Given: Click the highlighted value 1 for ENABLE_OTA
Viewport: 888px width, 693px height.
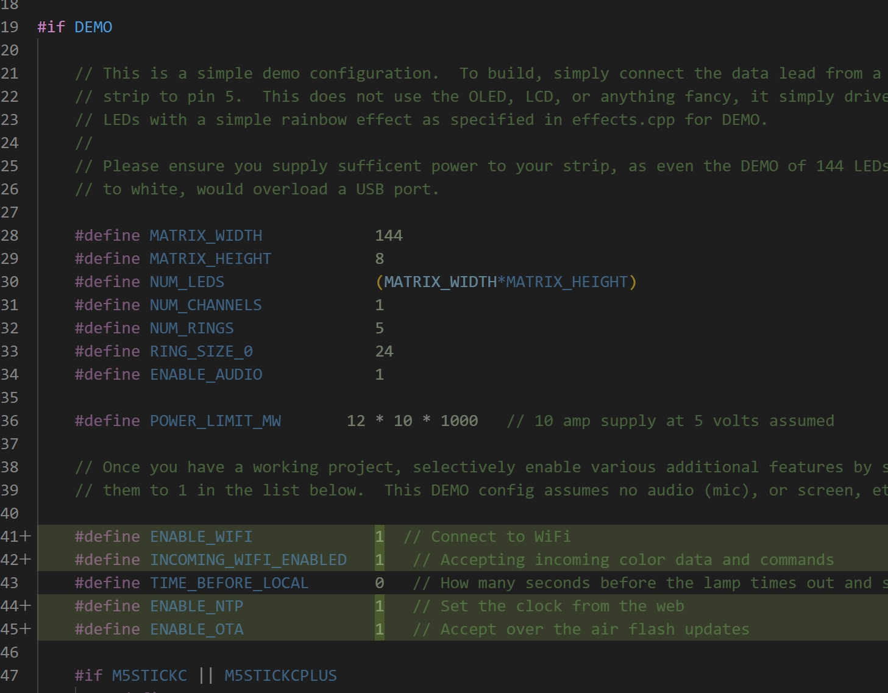Looking at the screenshot, I should pos(380,630).
